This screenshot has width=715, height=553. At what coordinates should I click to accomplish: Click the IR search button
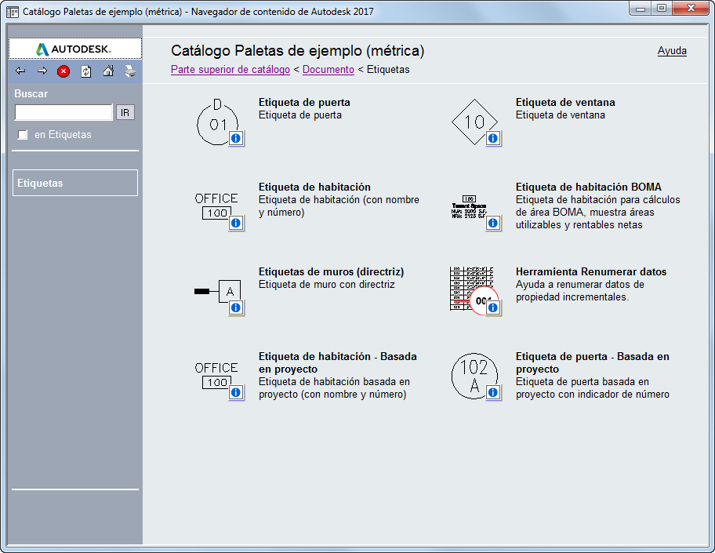[x=125, y=112]
